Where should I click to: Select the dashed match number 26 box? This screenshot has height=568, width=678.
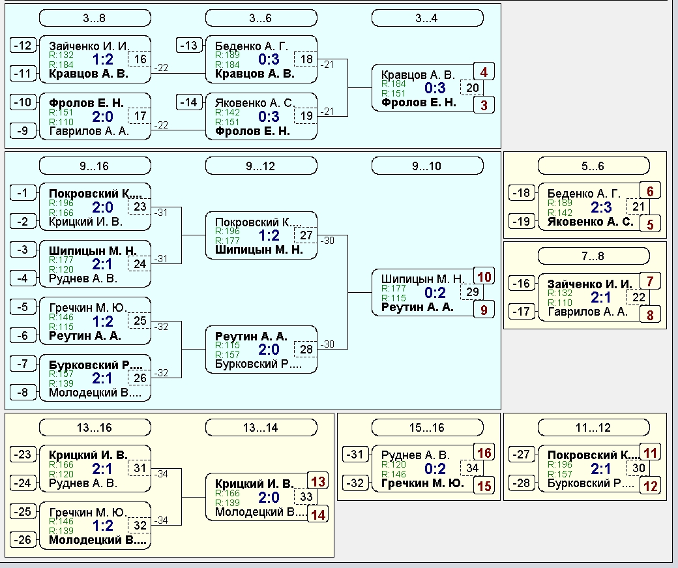tap(140, 378)
